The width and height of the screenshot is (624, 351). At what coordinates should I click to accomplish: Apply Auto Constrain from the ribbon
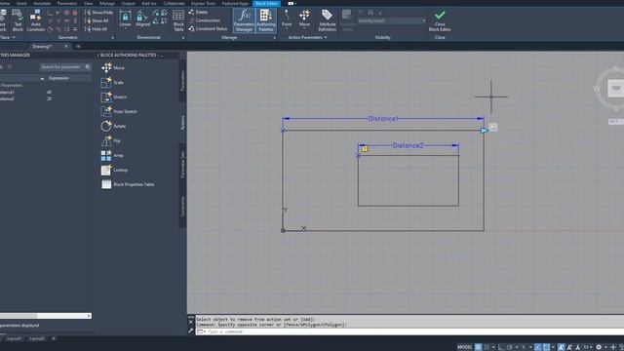[35, 20]
